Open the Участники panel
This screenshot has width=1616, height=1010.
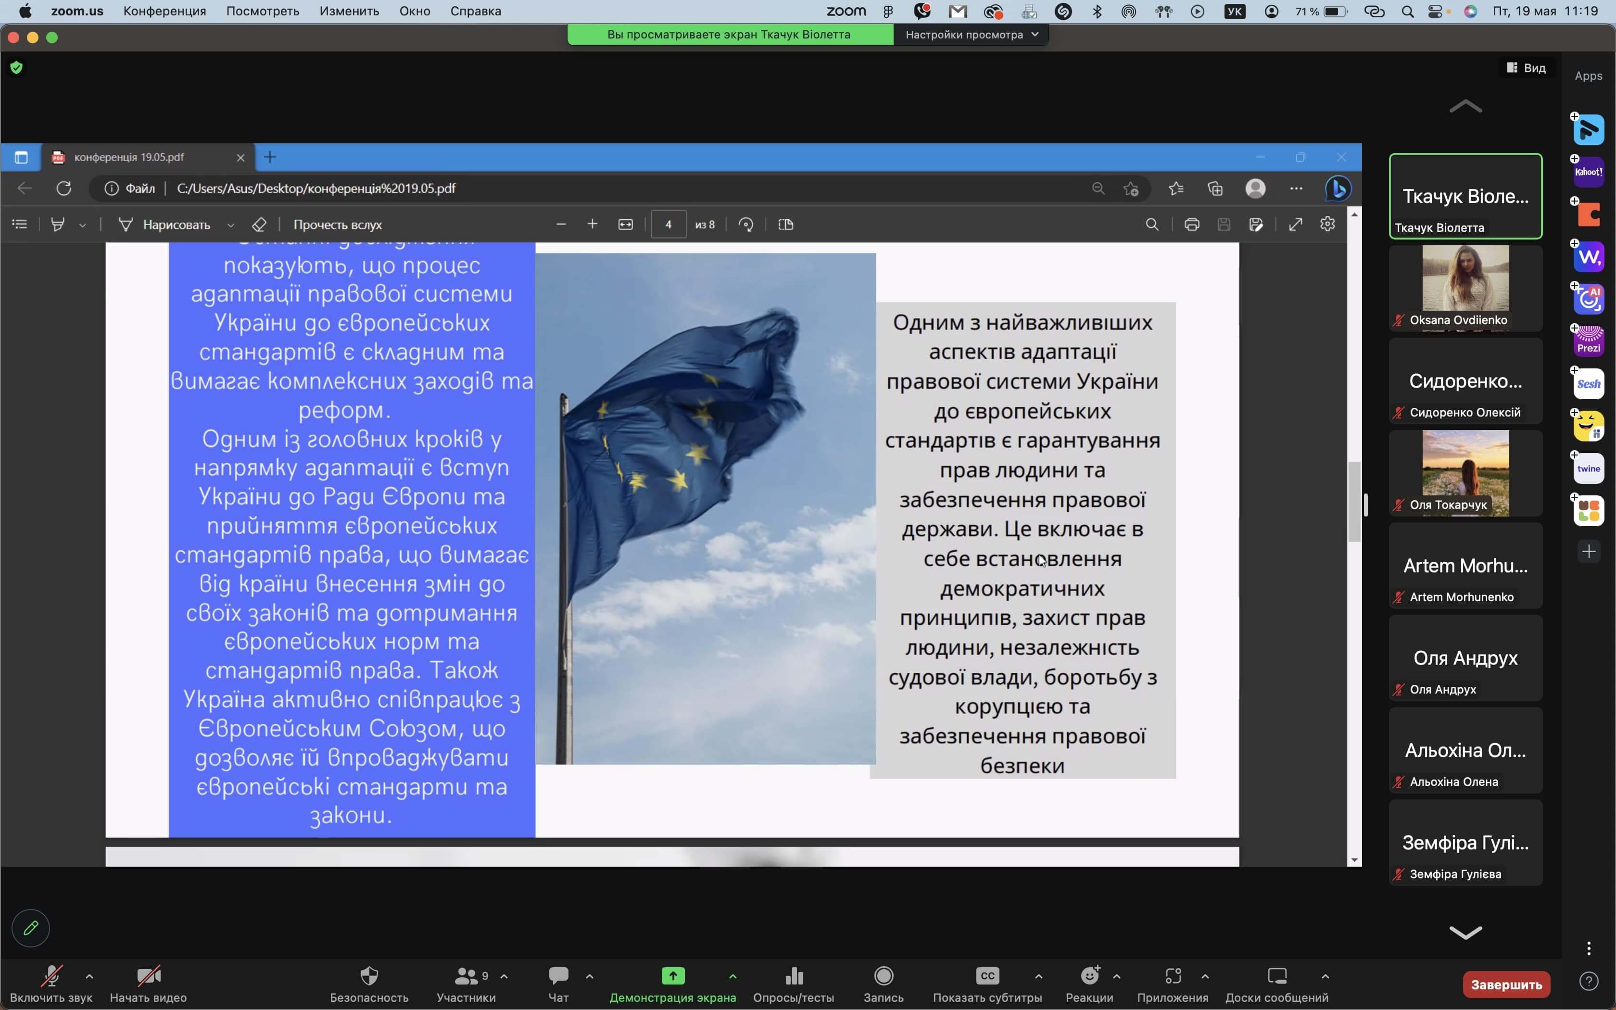[x=466, y=984]
